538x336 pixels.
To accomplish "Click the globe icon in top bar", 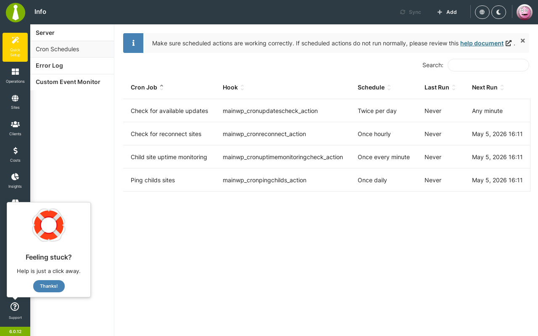I will [482, 12].
